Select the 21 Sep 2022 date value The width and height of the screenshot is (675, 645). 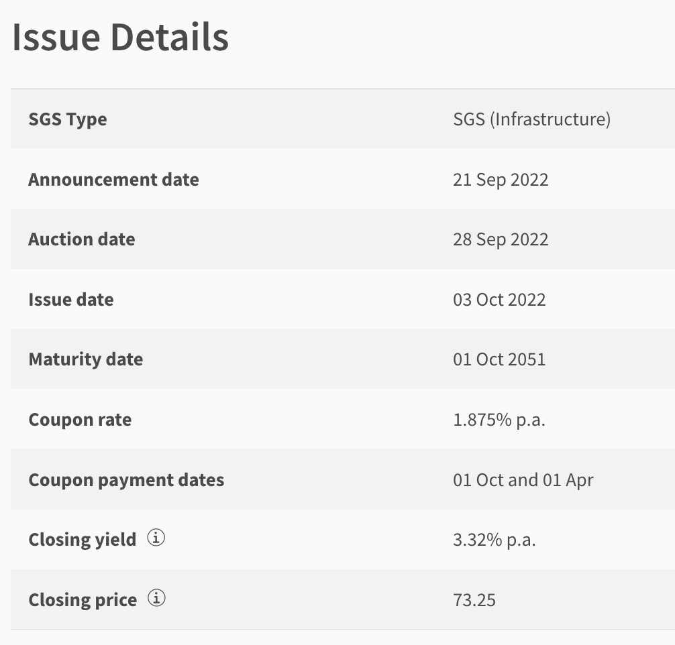click(x=501, y=180)
